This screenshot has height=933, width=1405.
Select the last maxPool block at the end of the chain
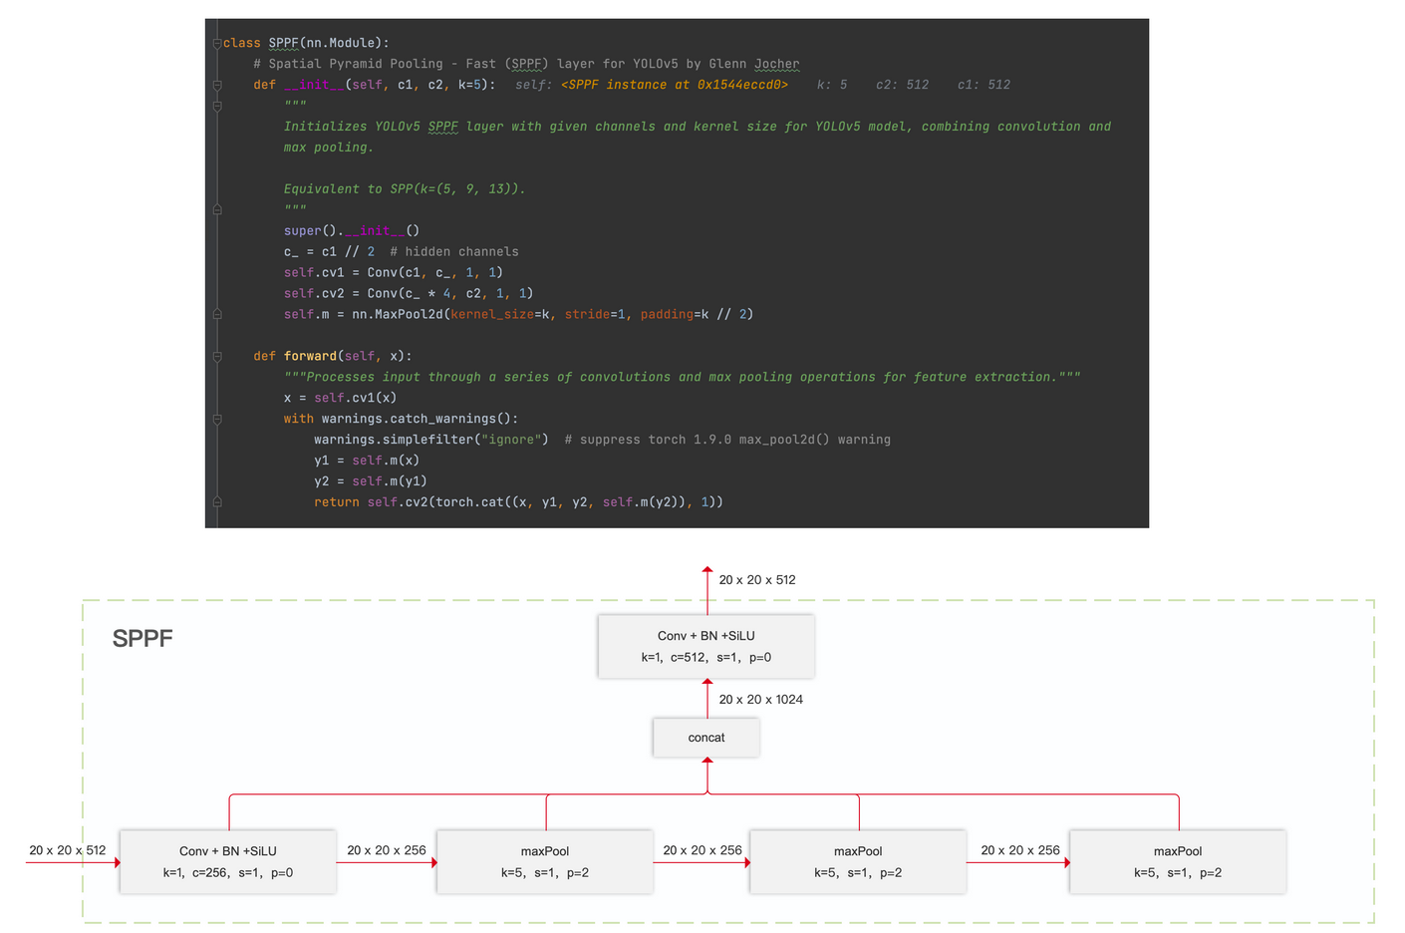[x=1178, y=862]
